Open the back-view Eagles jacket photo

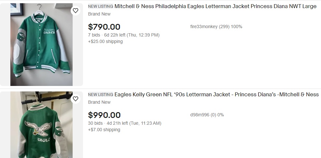coord(42,125)
